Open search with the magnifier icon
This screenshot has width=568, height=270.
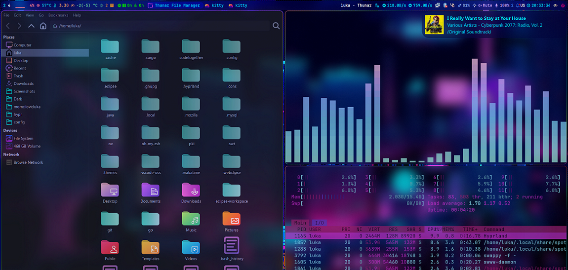coord(276,26)
